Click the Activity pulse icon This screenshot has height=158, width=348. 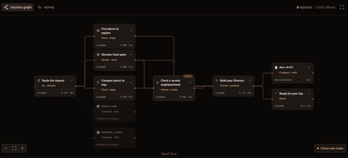point(39,7)
